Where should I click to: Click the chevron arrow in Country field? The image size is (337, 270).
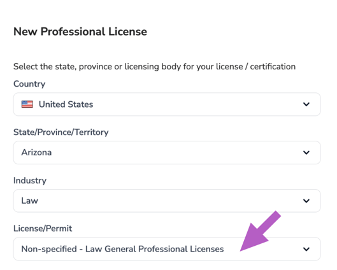click(306, 104)
